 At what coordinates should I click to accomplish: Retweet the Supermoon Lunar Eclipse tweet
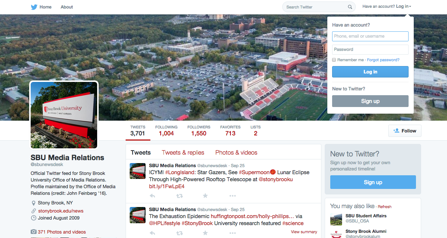(x=179, y=196)
